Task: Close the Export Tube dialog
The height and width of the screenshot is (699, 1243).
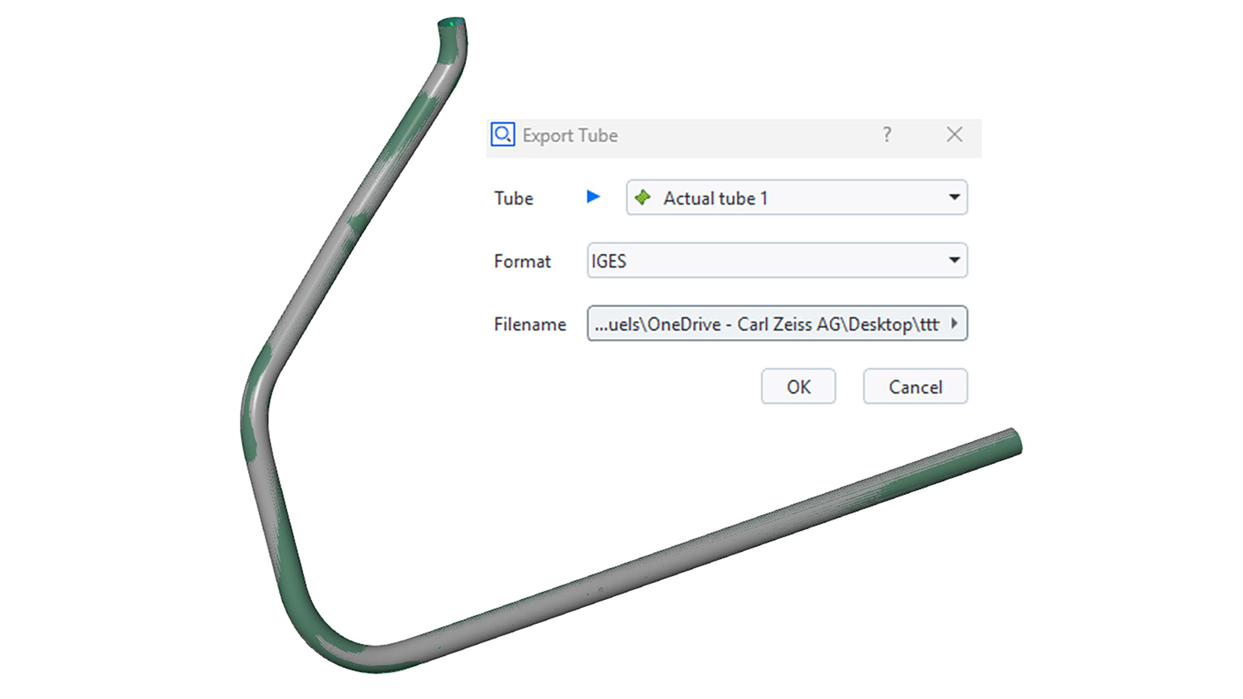Action: click(954, 135)
